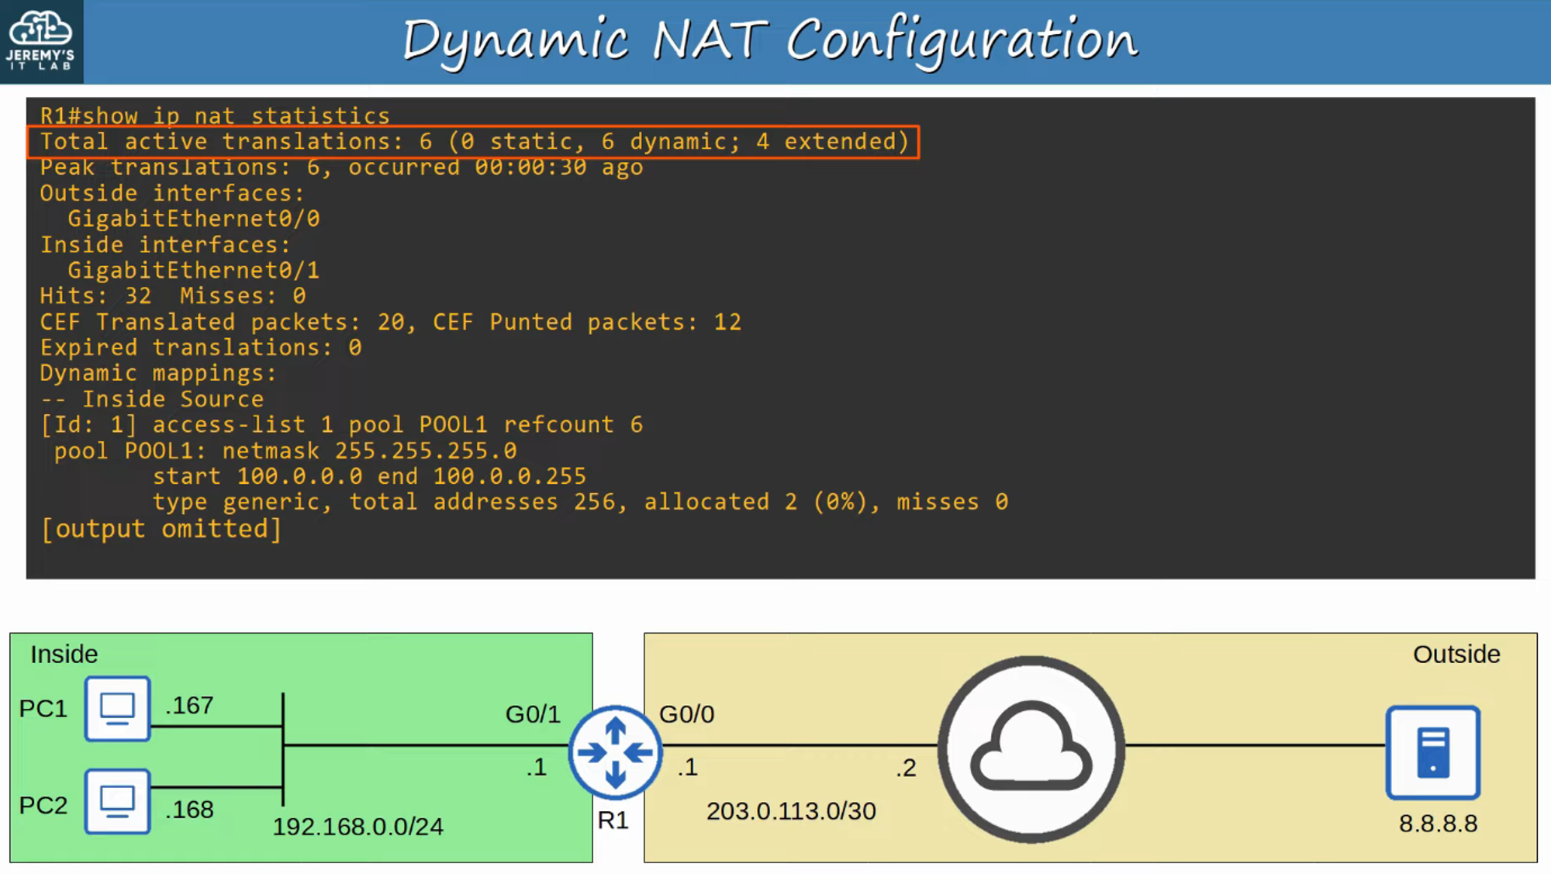Select the R1 router icon
The width and height of the screenshot is (1551, 874).
[615, 752]
